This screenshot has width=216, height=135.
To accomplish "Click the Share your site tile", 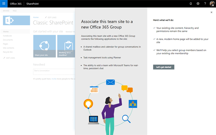I will [x=45, y=46].
